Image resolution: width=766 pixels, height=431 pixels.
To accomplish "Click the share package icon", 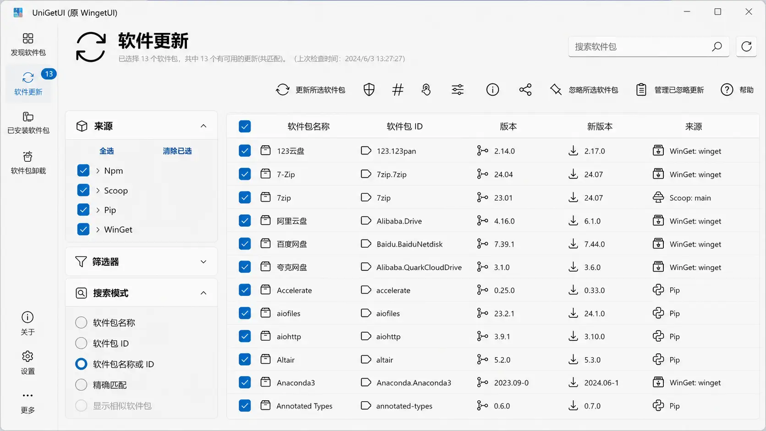I will pyautogui.click(x=525, y=90).
